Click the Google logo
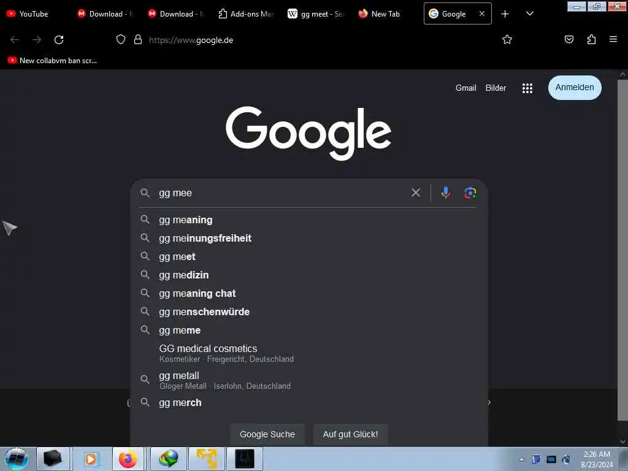Viewport: 628px width, 471px height. click(x=308, y=133)
